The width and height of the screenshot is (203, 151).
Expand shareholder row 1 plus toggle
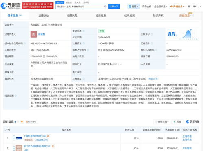[x=14, y=138]
